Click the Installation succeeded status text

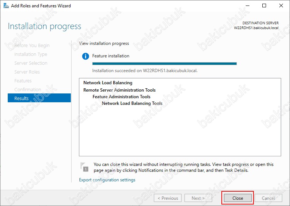click(x=145, y=71)
